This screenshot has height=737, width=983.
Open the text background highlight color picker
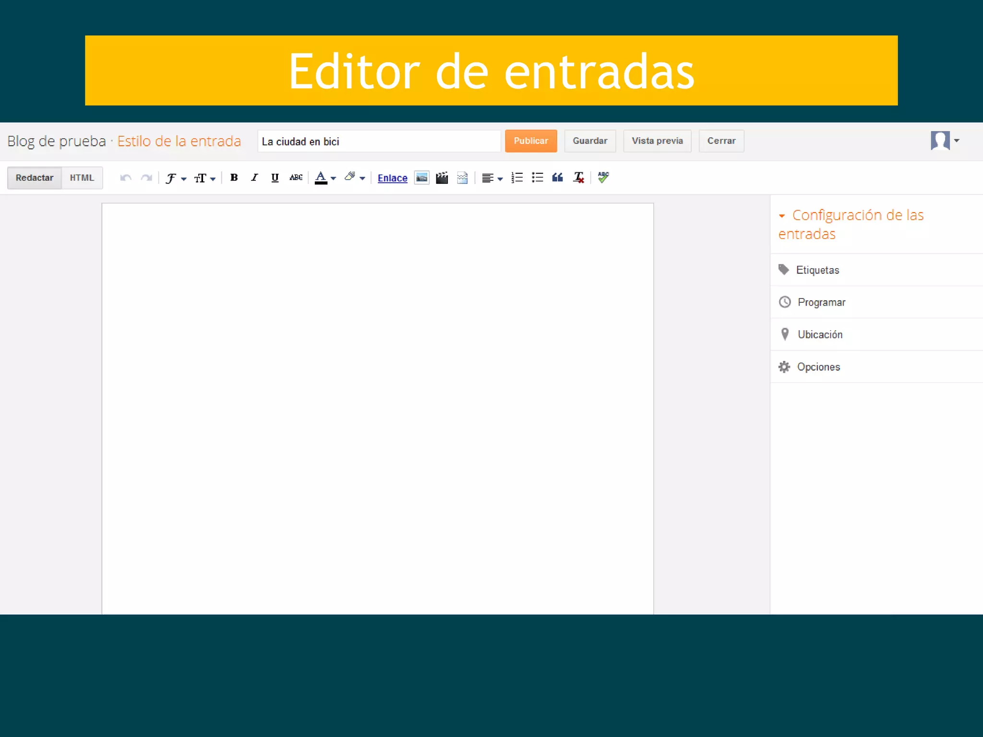pos(355,178)
